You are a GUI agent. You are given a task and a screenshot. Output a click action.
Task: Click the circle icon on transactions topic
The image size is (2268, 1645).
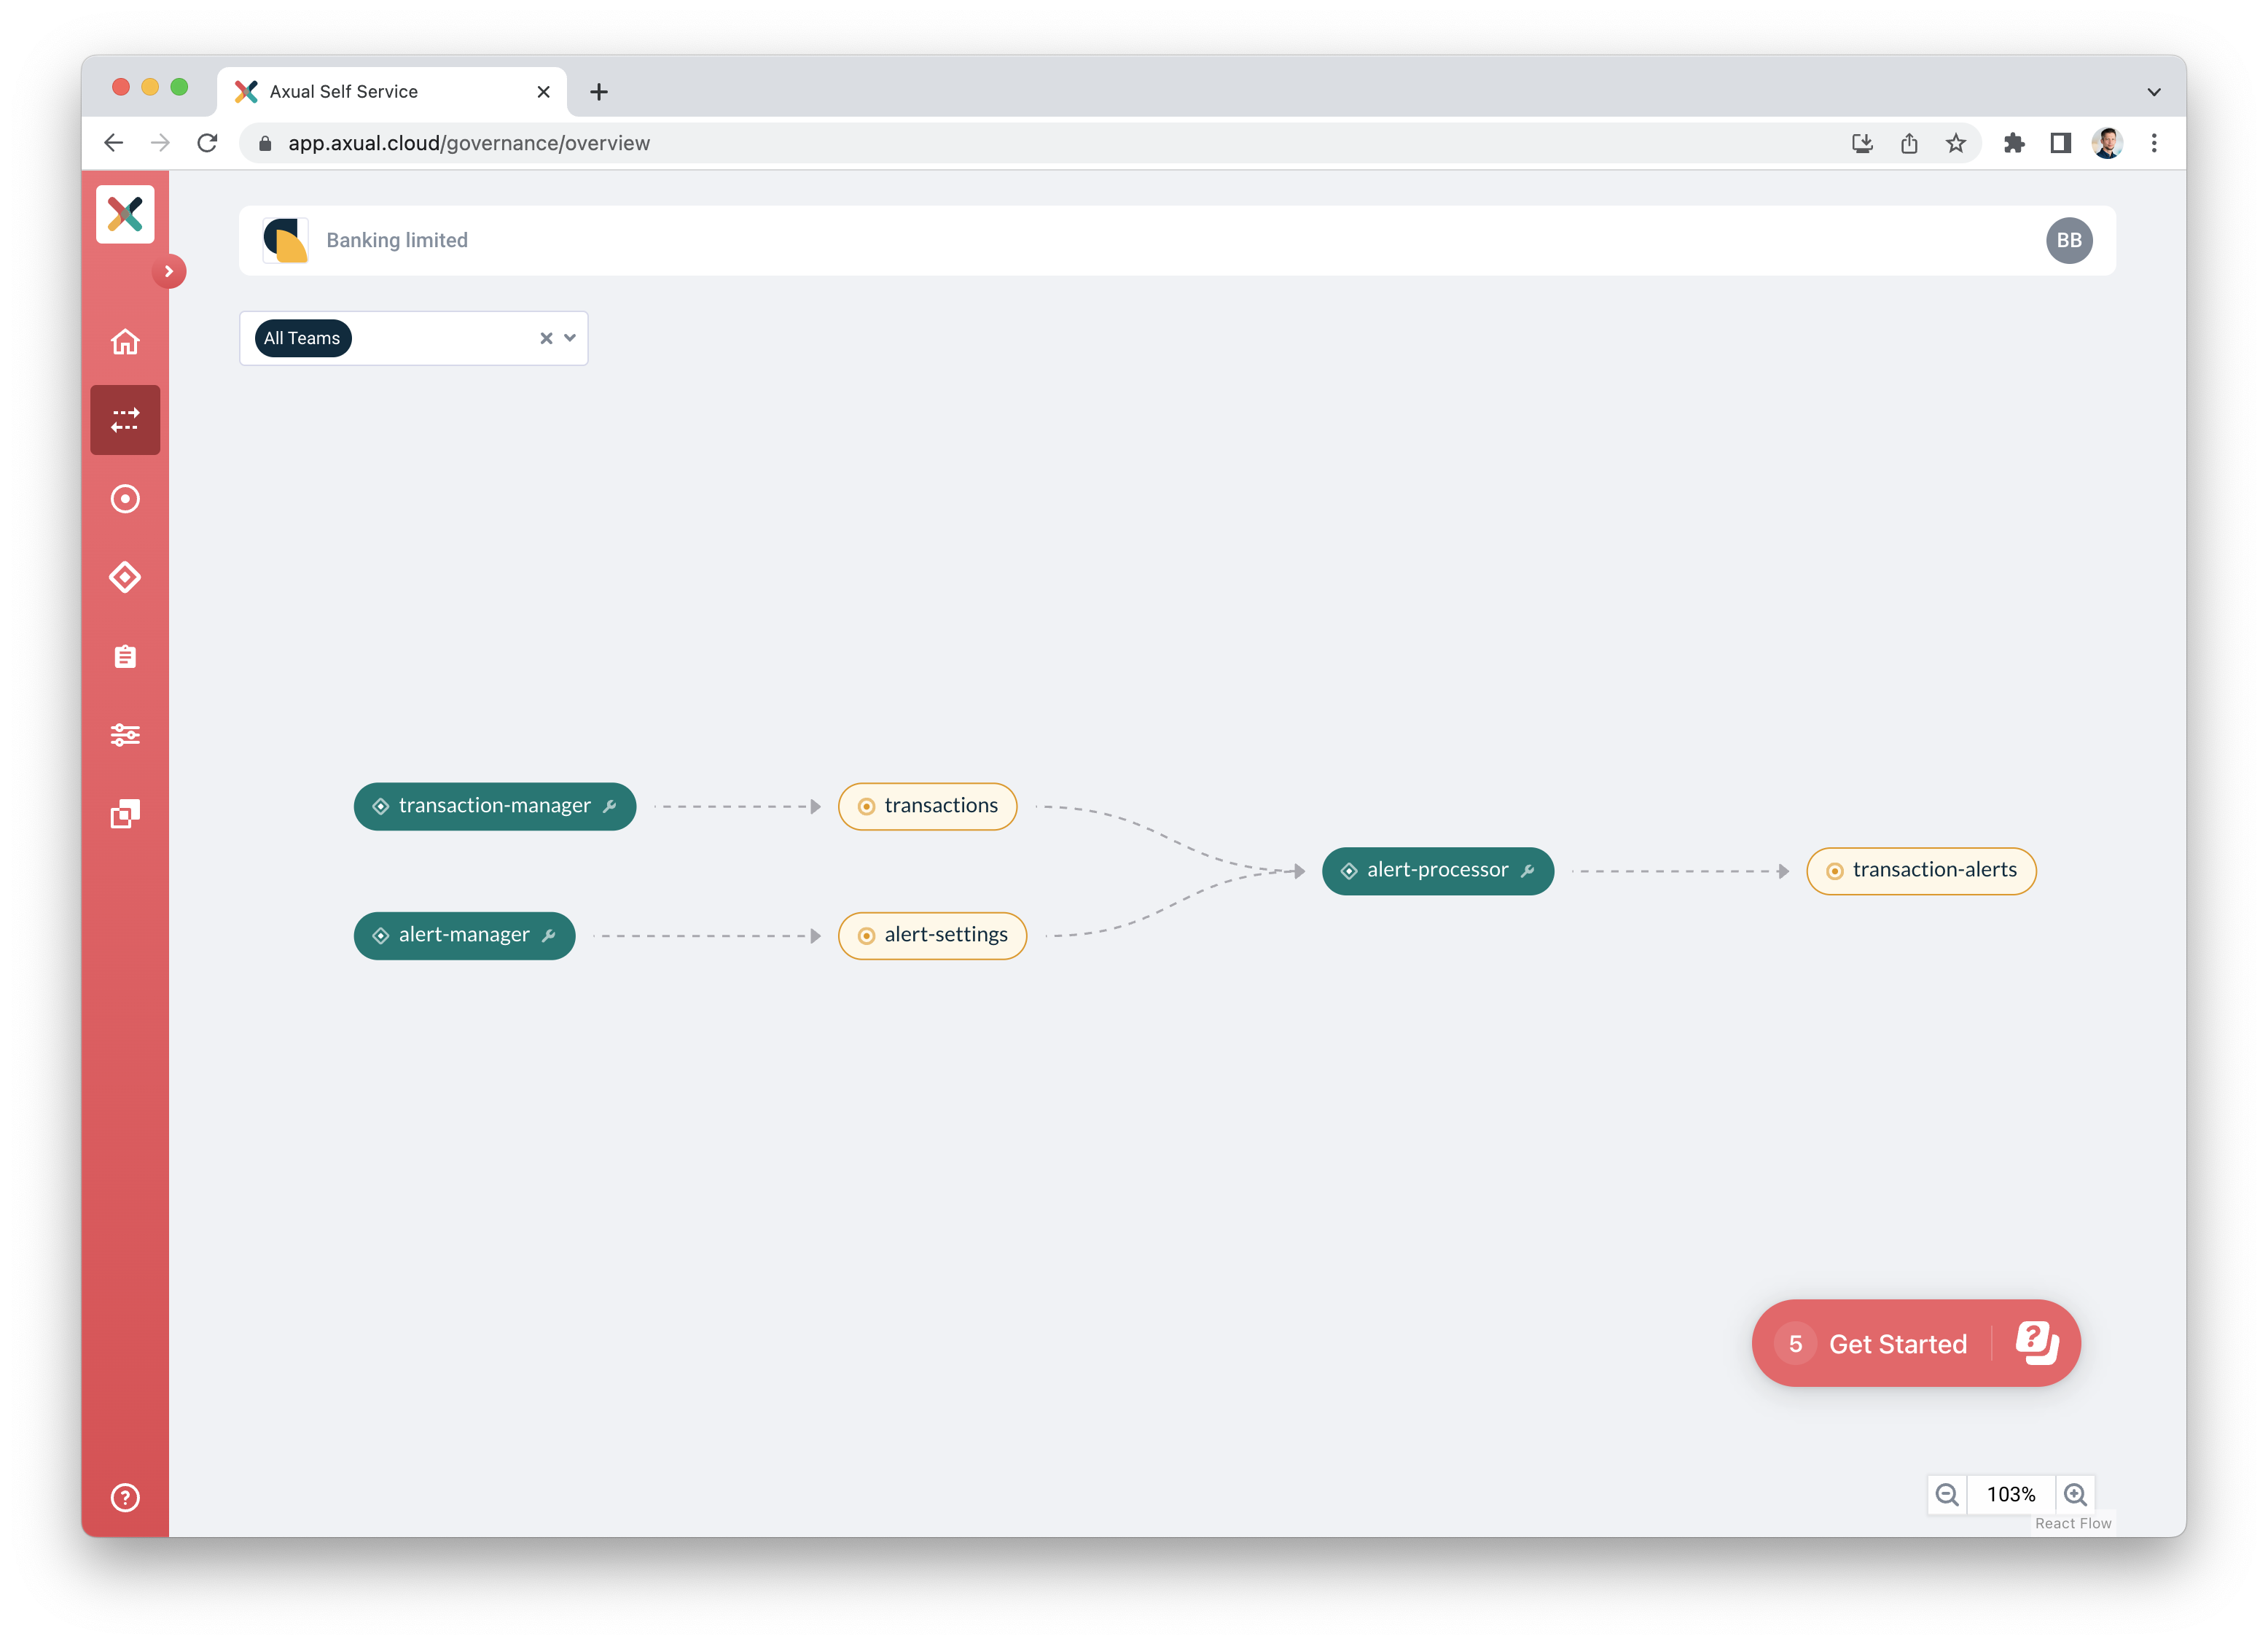coord(866,806)
